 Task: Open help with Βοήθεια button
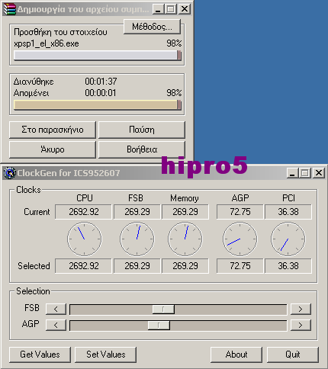click(142, 149)
